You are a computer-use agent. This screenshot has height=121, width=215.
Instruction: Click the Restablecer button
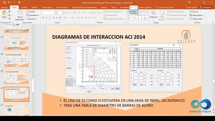33,15
